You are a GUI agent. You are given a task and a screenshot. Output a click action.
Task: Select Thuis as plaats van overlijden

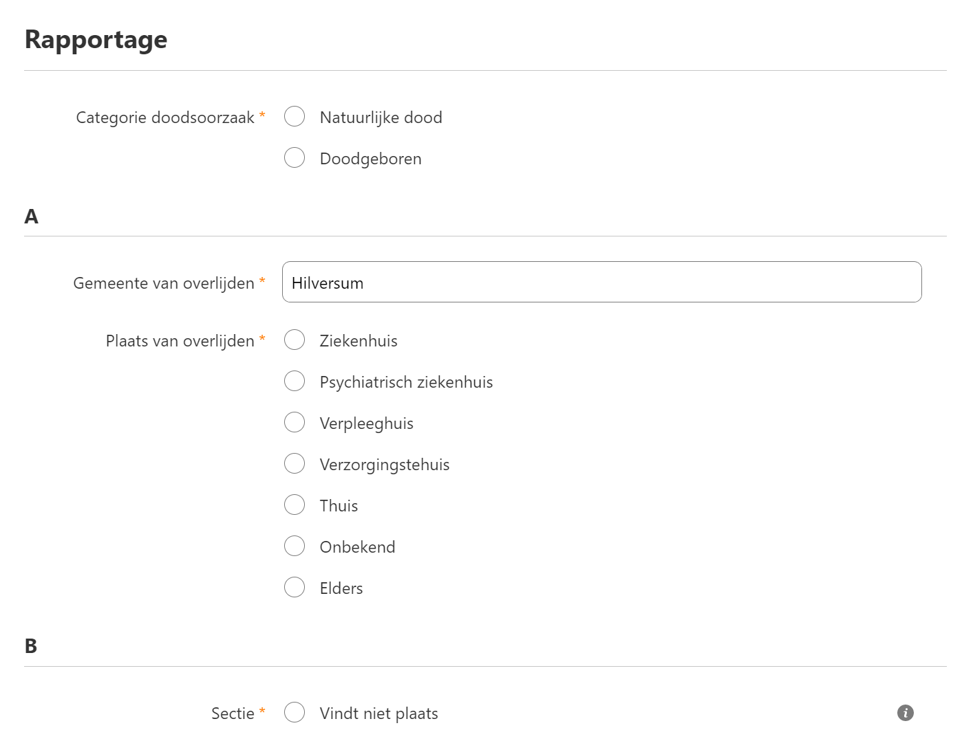pos(295,505)
